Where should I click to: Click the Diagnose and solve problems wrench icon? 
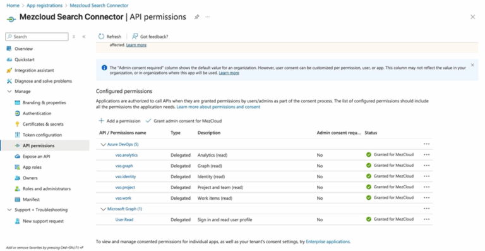pyautogui.click(x=9, y=81)
